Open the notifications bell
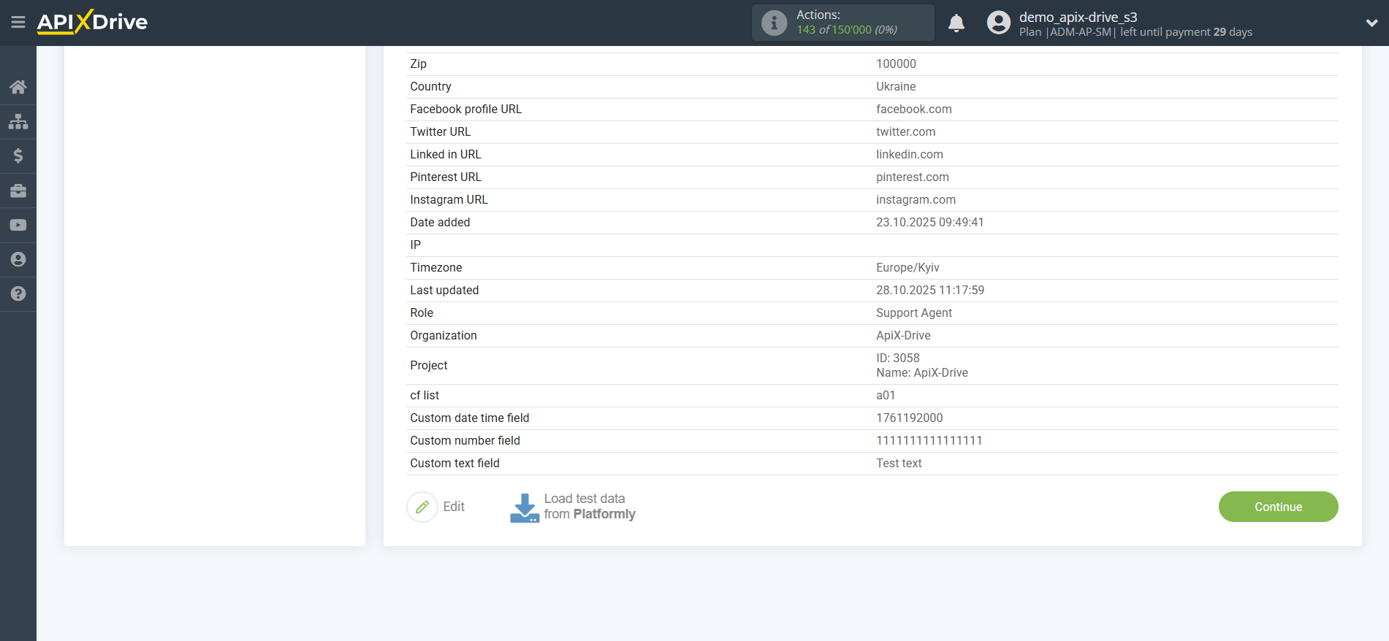 (x=956, y=23)
